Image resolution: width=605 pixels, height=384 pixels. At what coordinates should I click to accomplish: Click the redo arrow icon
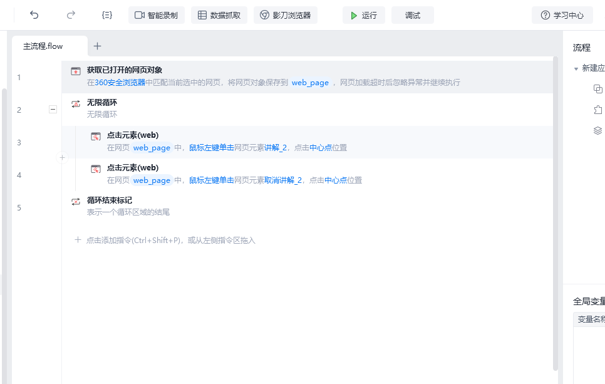click(71, 15)
